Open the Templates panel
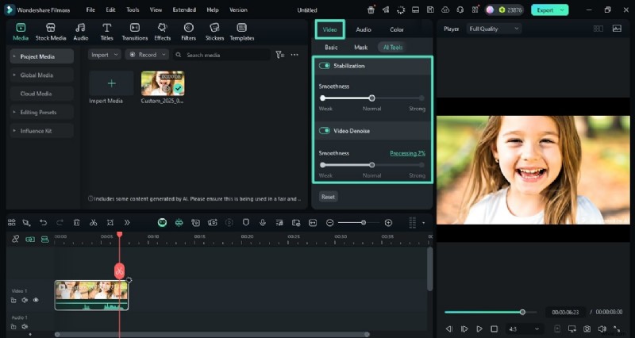This screenshot has width=635, height=338. point(242,32)
